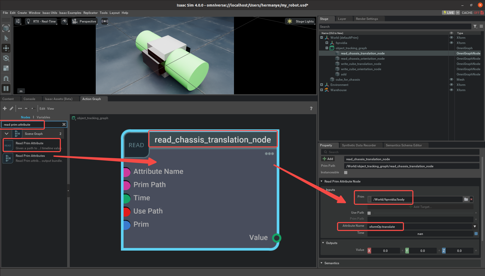Viewport: 485px width, 276px height.
Task: Open the Replicator menu
Action: pos(90,13)
